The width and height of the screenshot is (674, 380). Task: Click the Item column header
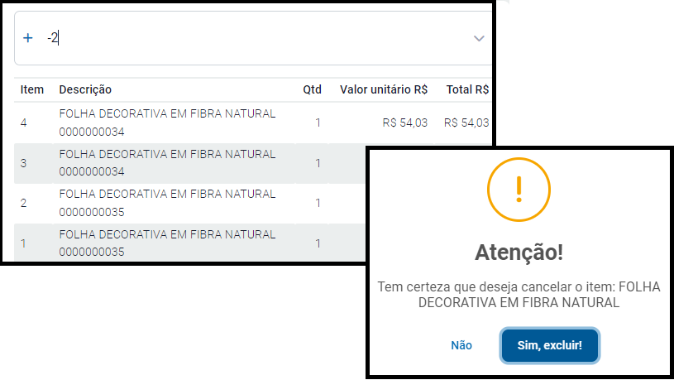point(32,89)
